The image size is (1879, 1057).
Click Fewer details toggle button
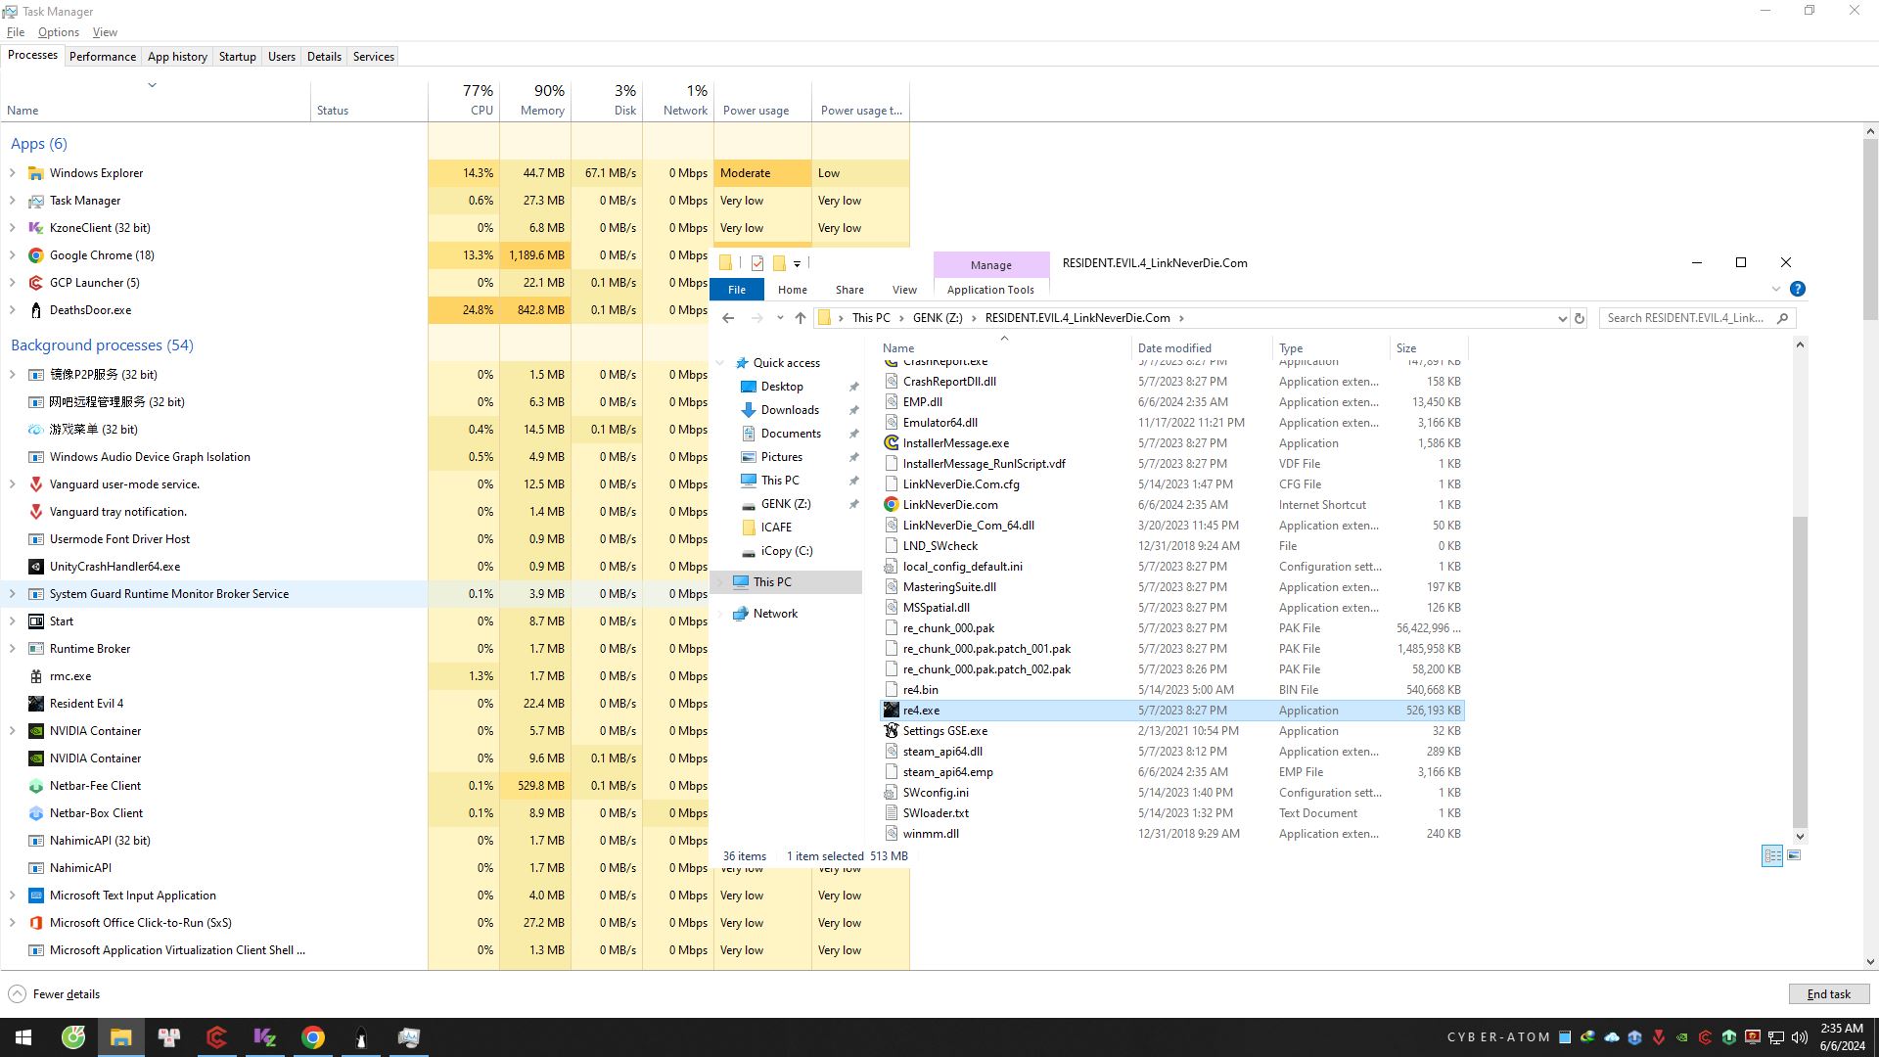click(65, 993)
